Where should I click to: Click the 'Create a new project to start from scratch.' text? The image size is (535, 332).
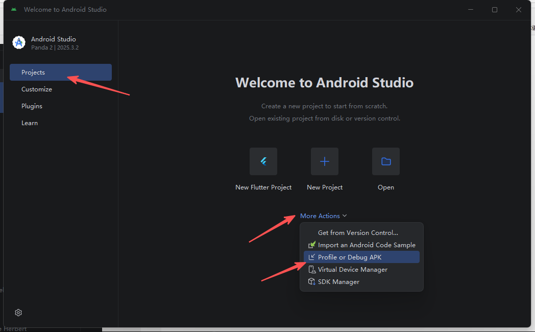coord(325,106)
